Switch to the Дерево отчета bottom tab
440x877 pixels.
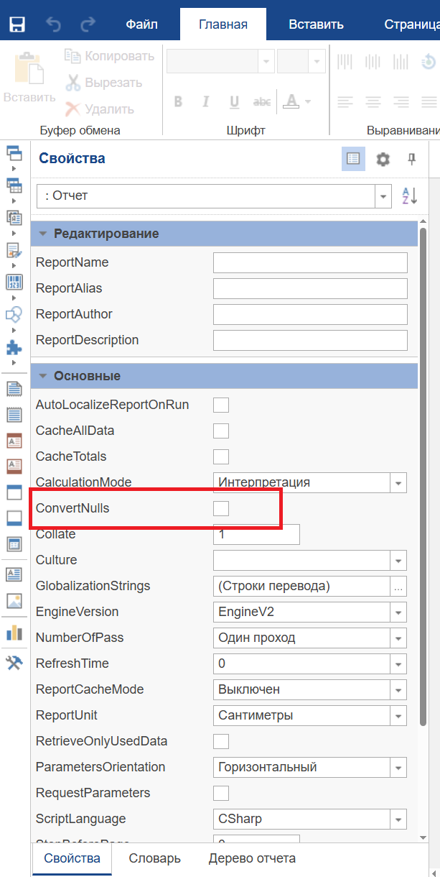pos(252,858)
